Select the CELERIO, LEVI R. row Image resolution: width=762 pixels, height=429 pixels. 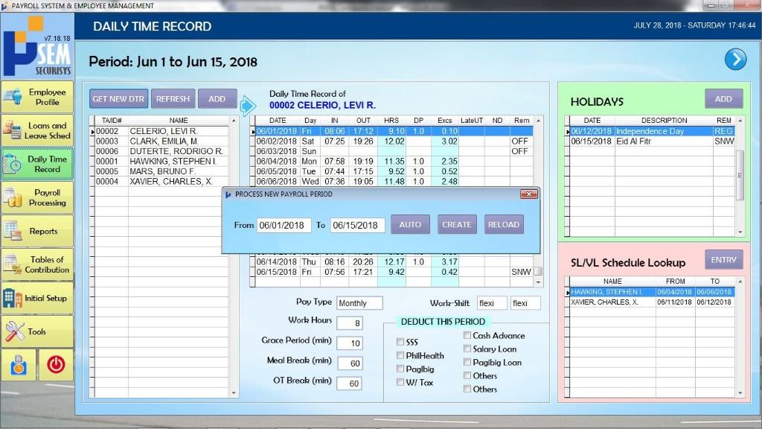pos(161,131)
